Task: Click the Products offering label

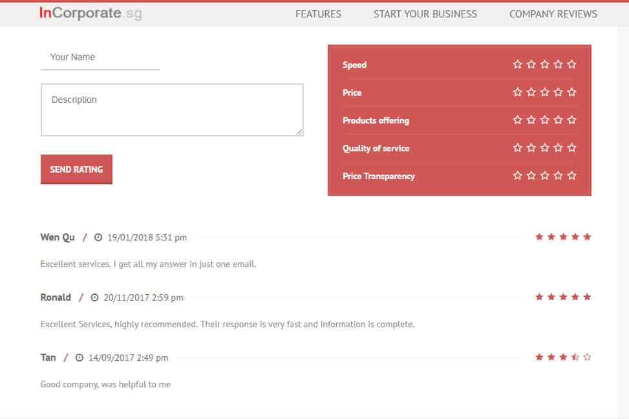Action: coord(376,120)
